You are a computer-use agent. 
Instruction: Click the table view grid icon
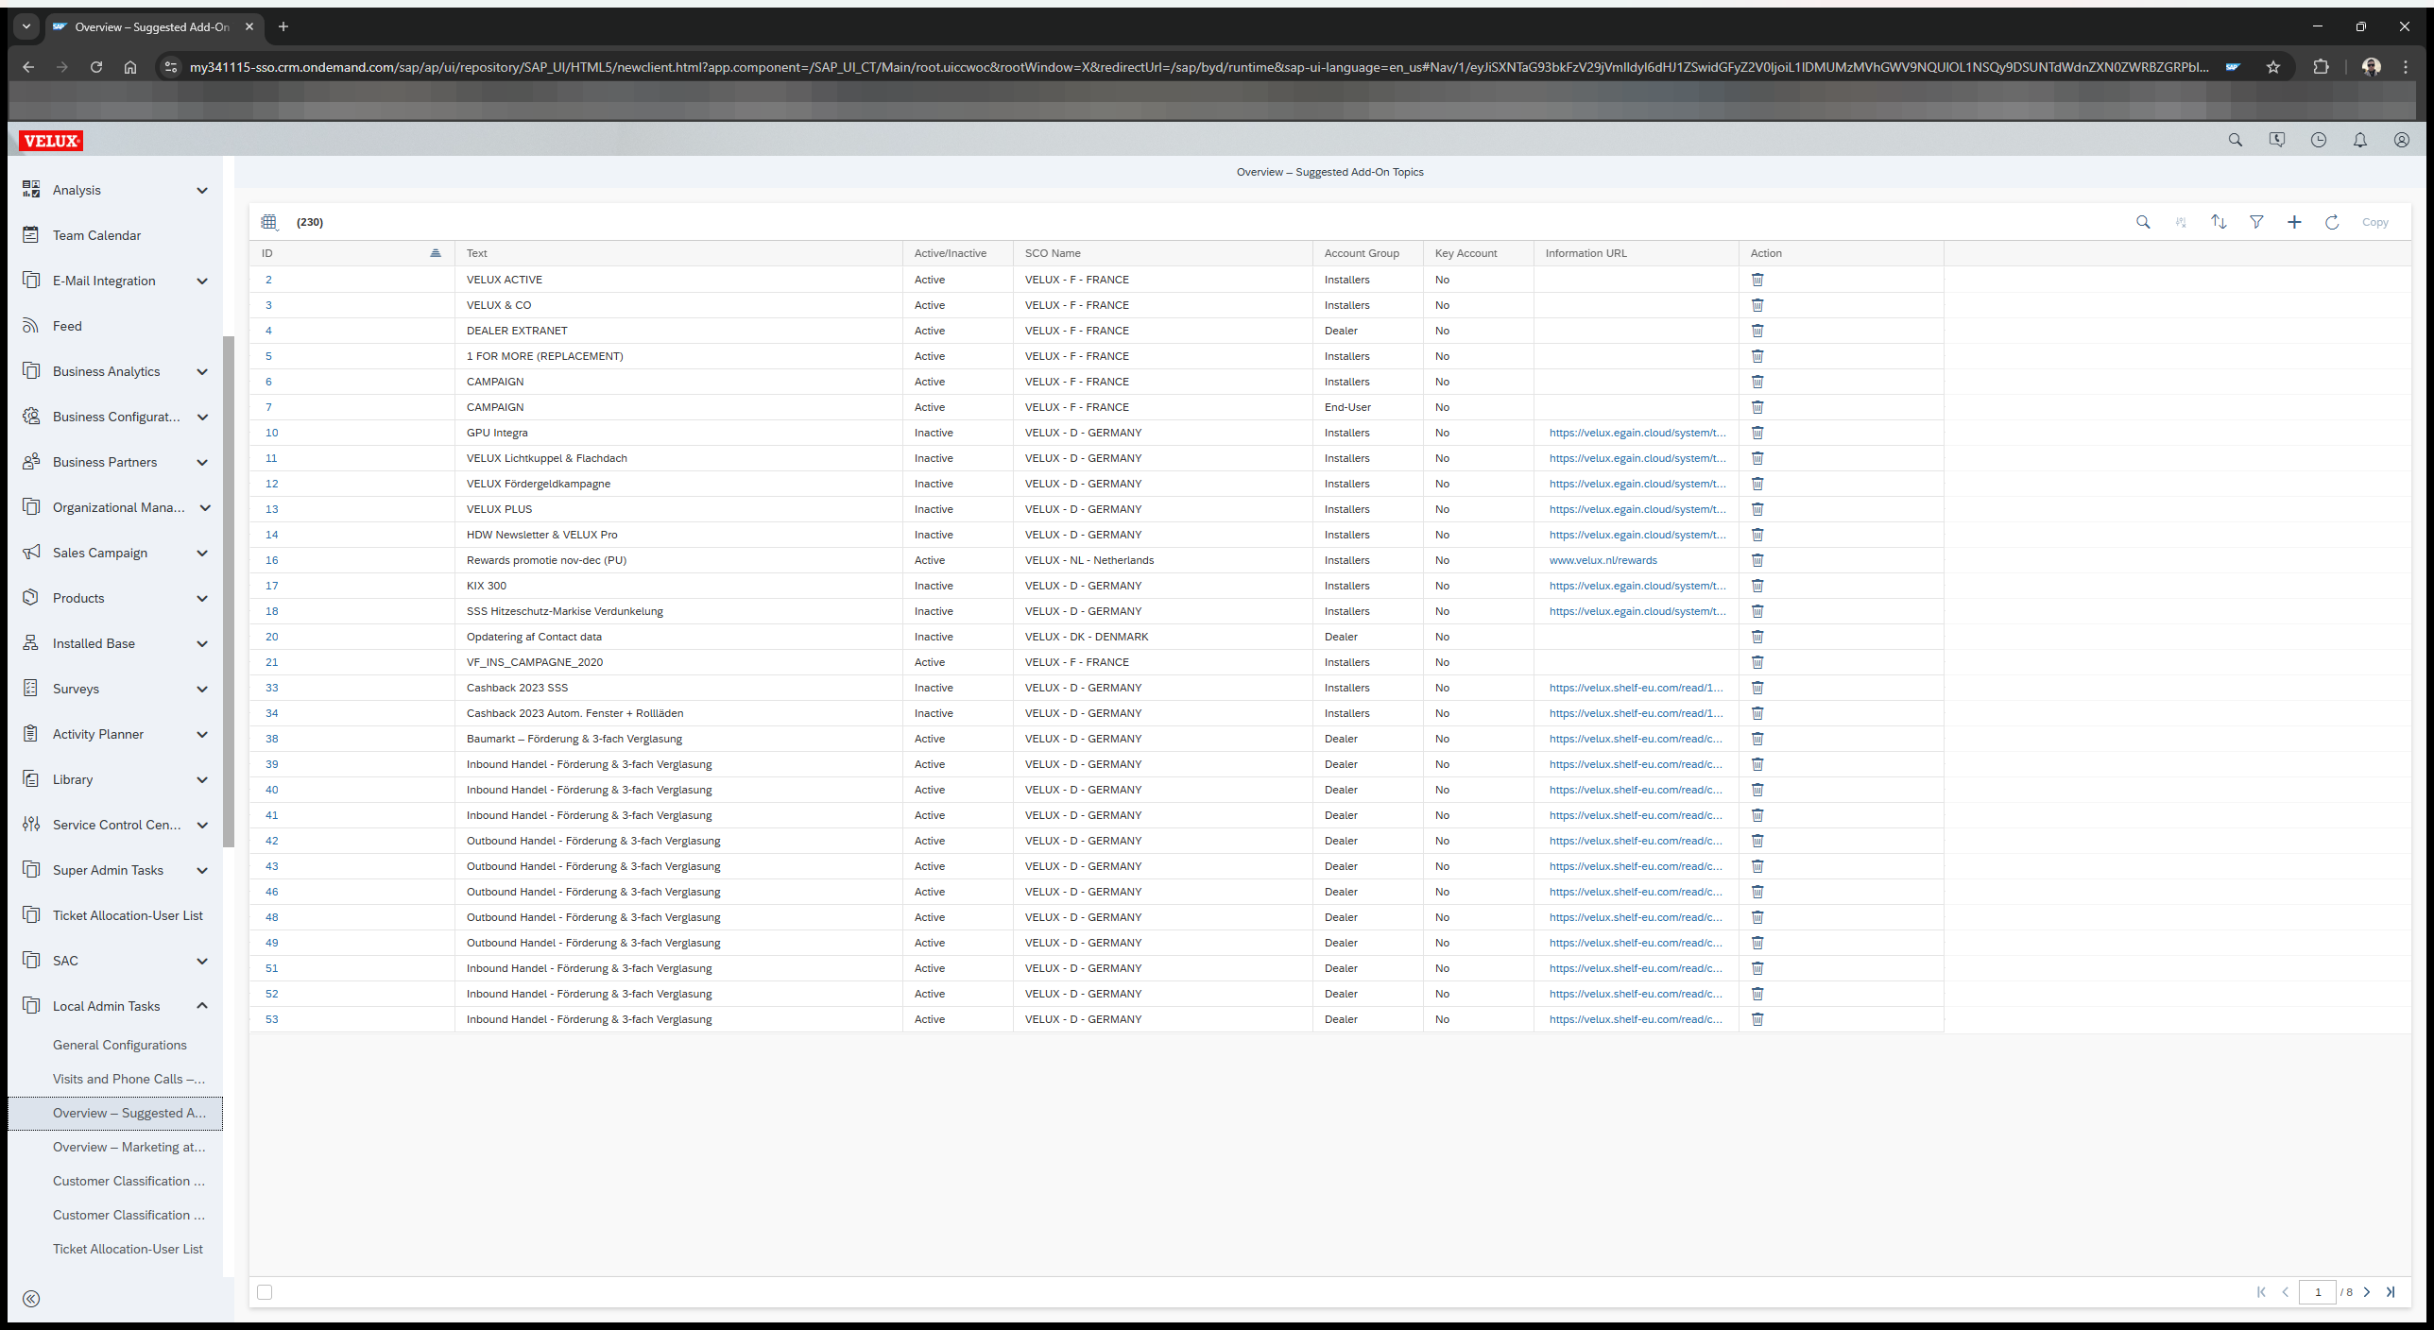pos(269,222)
